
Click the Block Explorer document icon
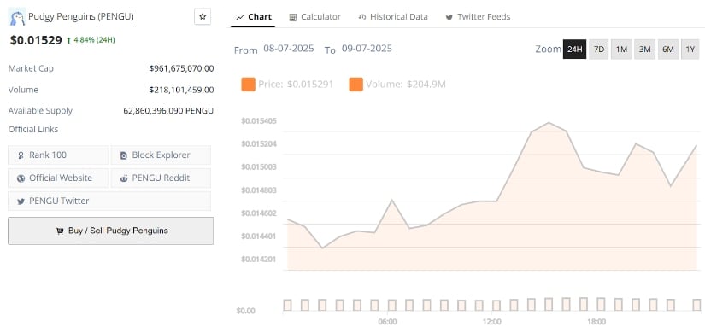(124, 155)
